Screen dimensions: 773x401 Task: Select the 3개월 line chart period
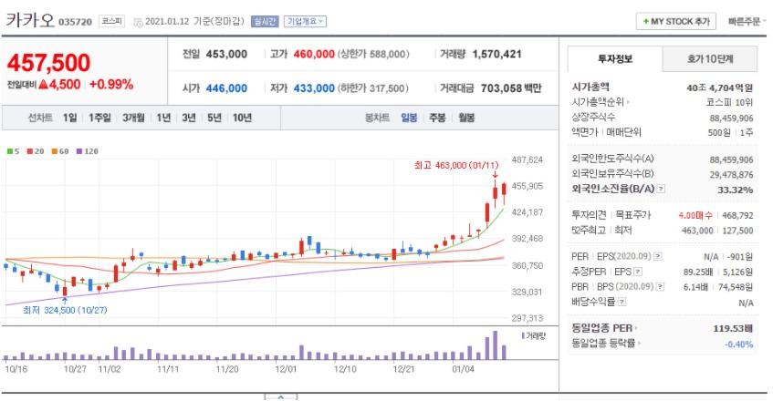coord(133,118)
